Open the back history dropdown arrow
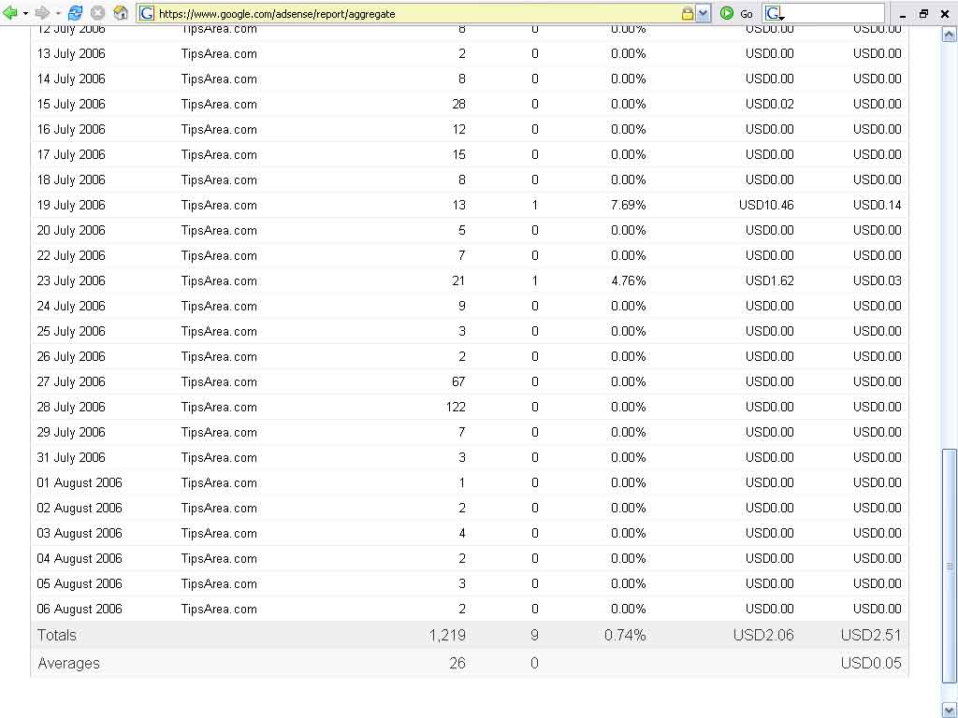 [x=25, y=13]
